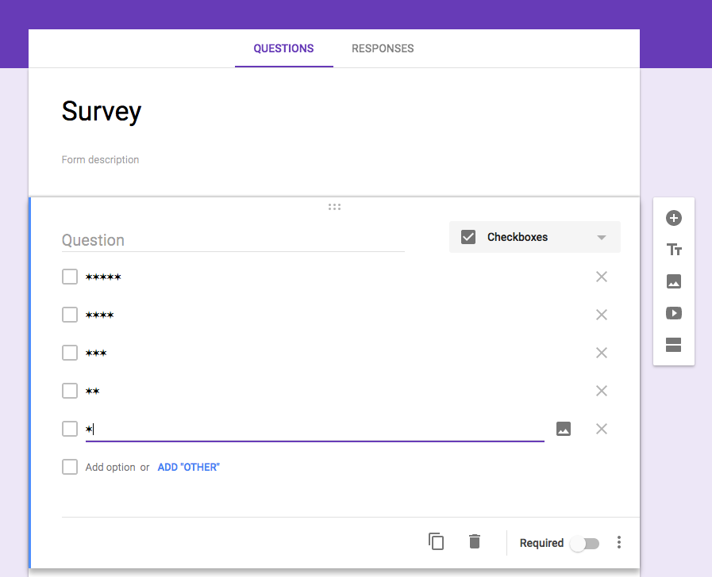Enable the Required toggle
The width and height of the screenshot is (712, 577).
tap(585, 543)
